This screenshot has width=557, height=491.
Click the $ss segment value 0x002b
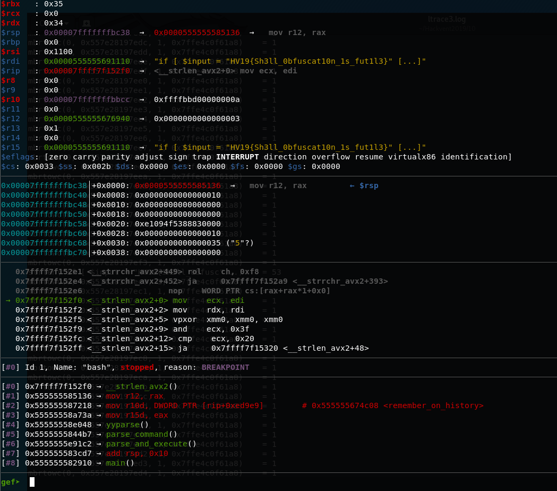tap(97, 167)
